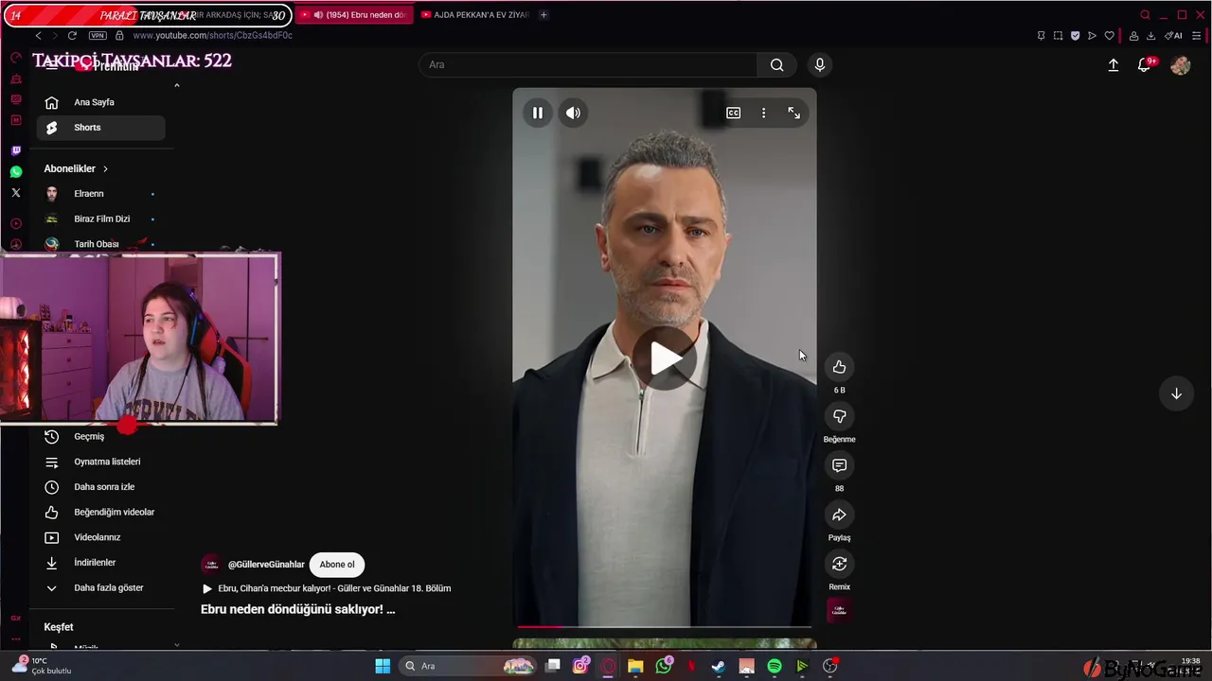The width and height of the screenshot is (1212, 681).
Task: Expand 'Daha fazla göster' in sidebar
Action: pos(100,587)
